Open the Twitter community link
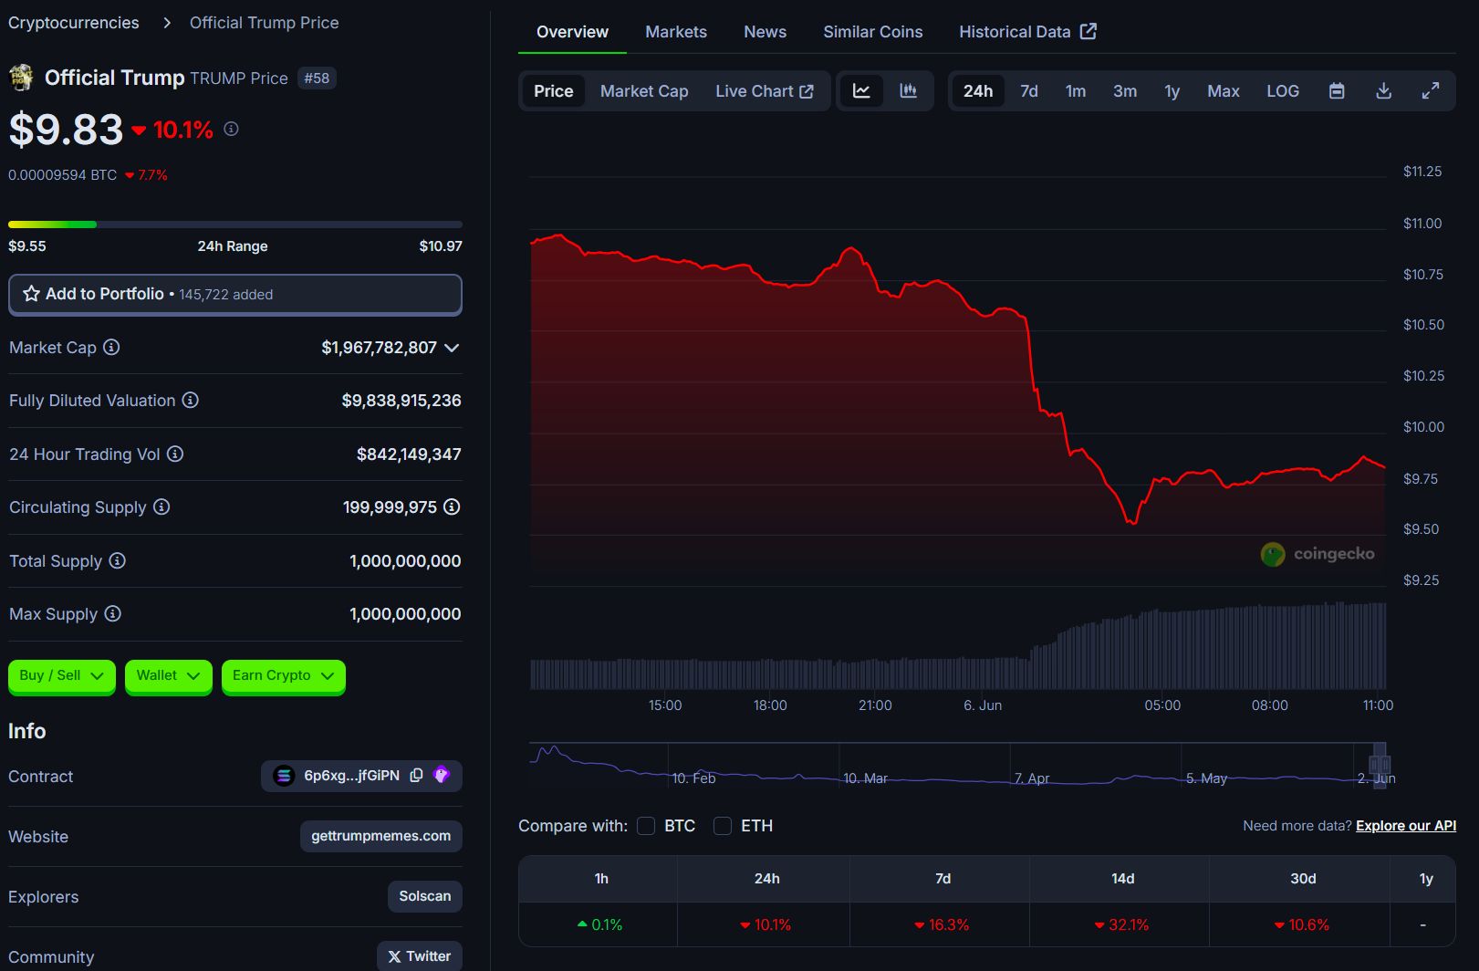 [420, 956]
